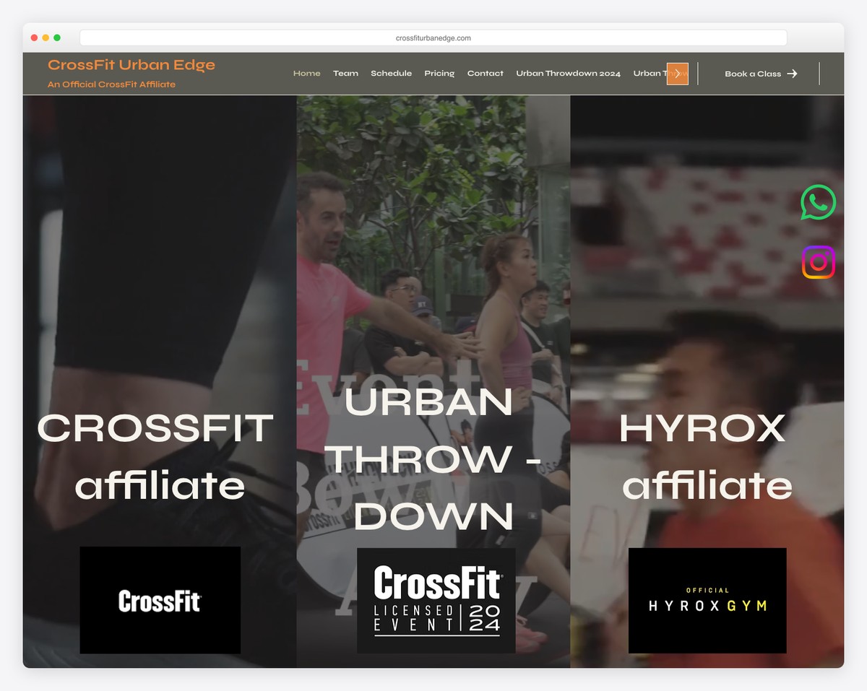Open the Schedule page from the navbar
This screenshot has width=867, height=691.
pyautogui.click(x=391, y=73)
